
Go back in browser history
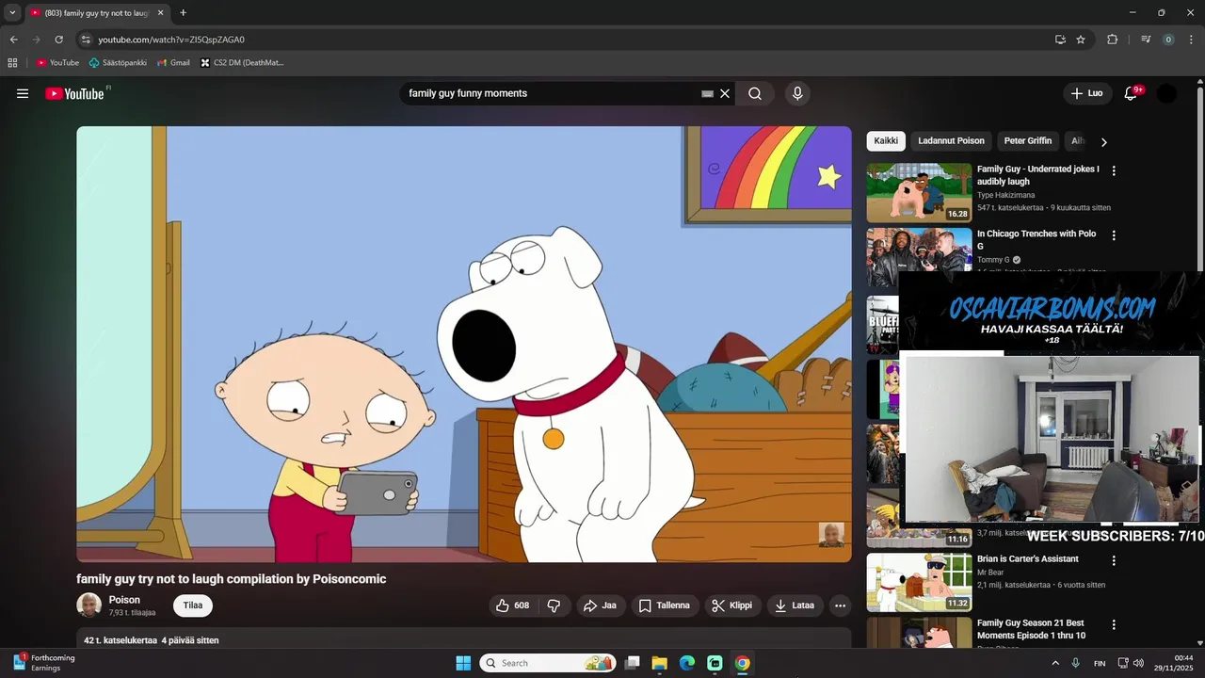(x=13, y=40)
